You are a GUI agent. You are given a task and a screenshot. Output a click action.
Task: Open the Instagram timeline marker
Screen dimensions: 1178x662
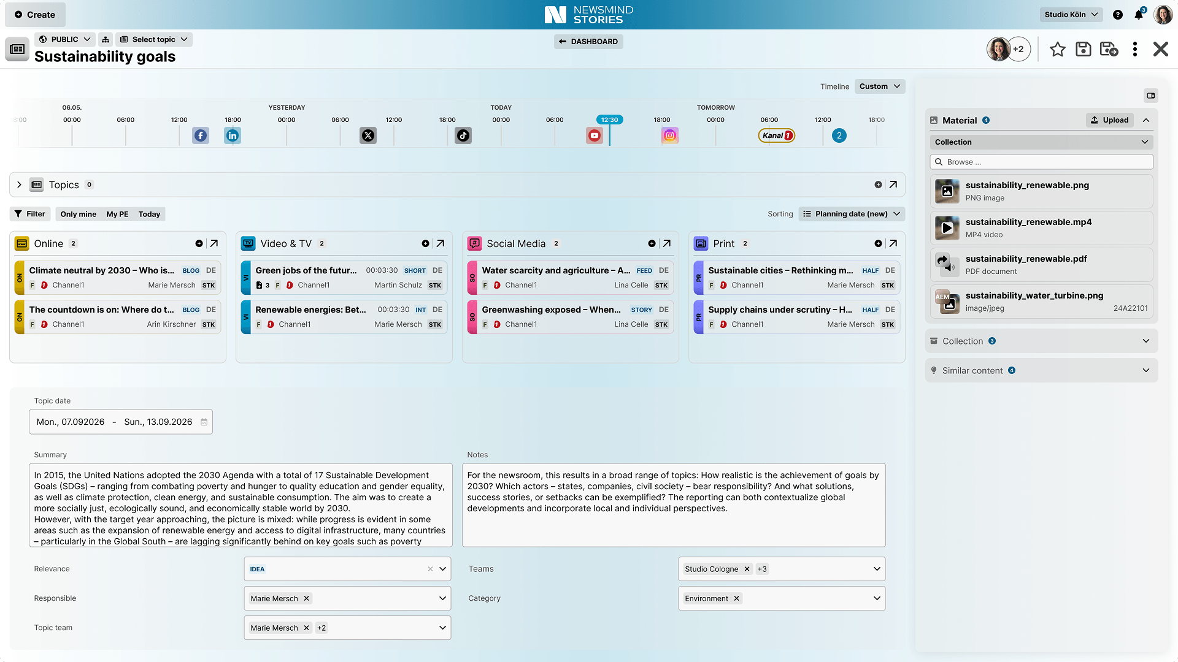670,135
